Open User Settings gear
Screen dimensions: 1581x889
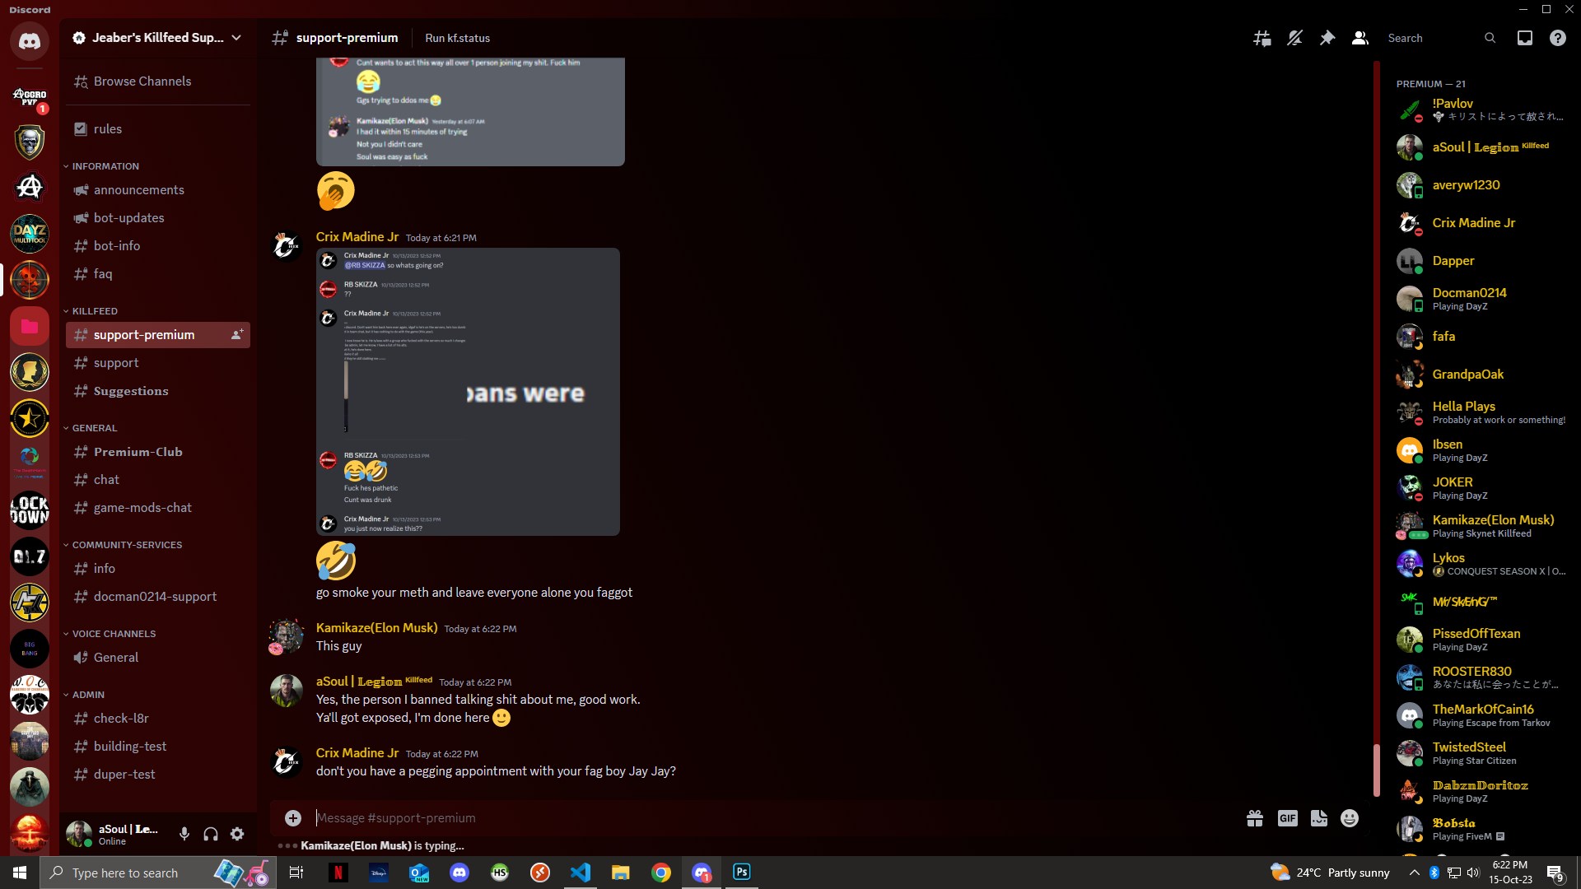pos(237,834)
